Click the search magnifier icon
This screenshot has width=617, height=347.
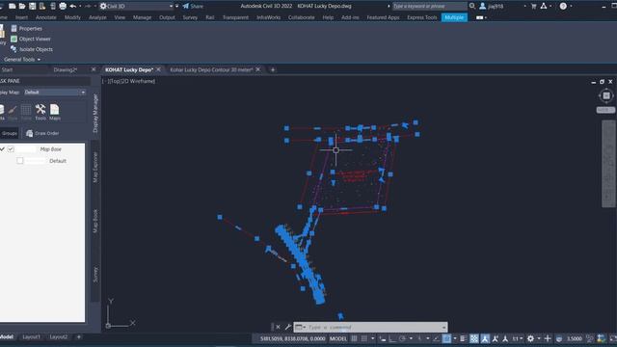coord(472,6)
